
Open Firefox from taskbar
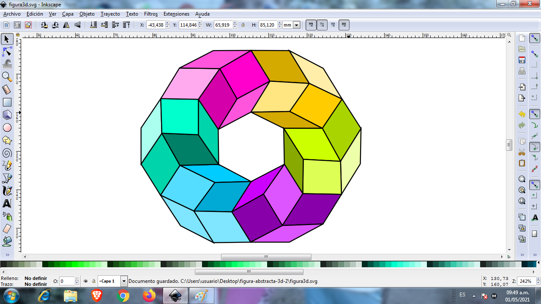149,296
